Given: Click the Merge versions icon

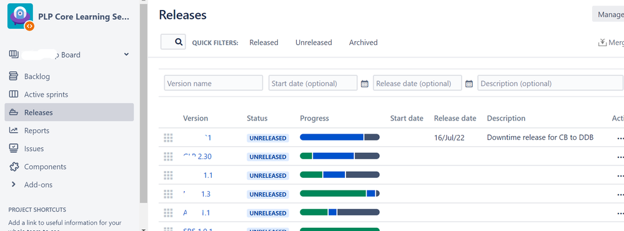Looking at the screenshot, I should (603, 42).
